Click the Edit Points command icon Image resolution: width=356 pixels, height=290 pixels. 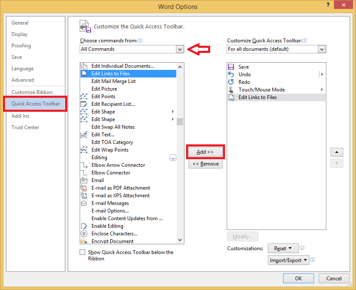84,97
